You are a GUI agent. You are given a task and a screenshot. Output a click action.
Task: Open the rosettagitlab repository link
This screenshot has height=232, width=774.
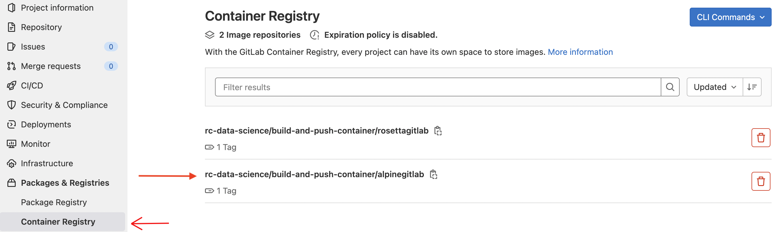316,131
